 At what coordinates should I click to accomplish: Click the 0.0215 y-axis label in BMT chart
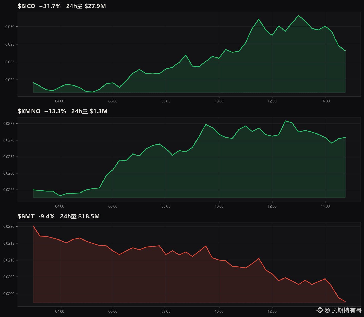coord(9,243)
